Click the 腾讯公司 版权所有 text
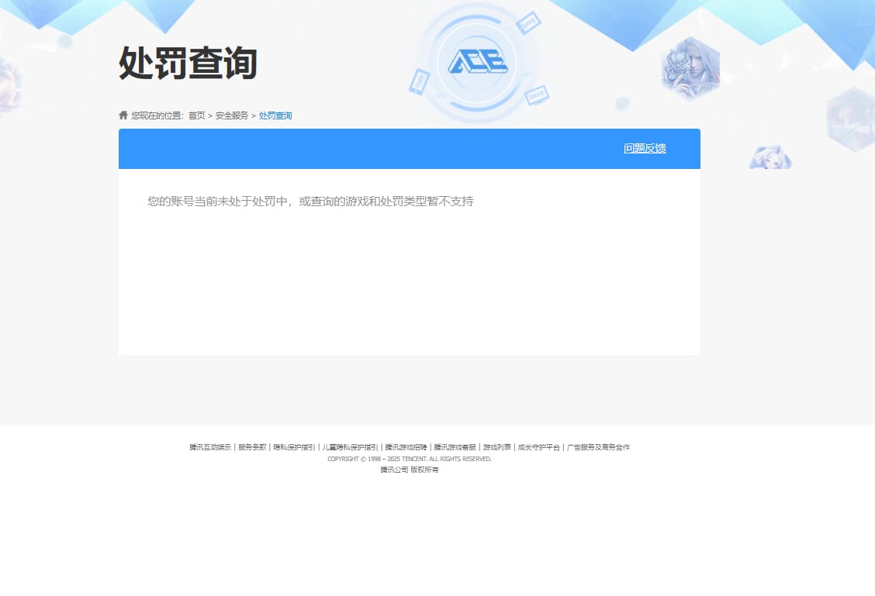Screen dimensions: 875x596 pos(410,470)
